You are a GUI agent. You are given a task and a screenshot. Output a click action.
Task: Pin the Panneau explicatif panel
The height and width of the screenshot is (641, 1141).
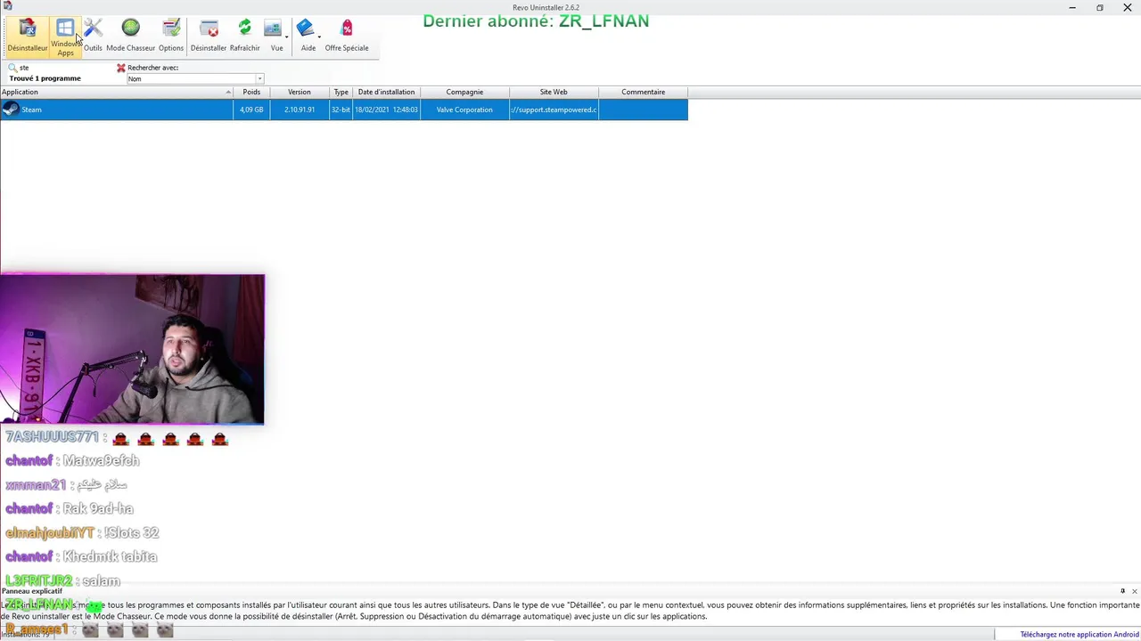(1122, 591)
